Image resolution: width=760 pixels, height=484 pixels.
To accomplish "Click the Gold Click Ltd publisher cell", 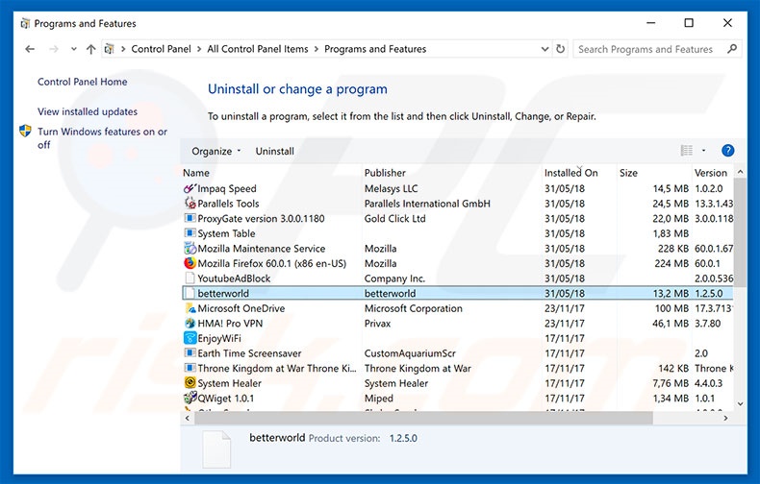I will [x=395, y=218].
